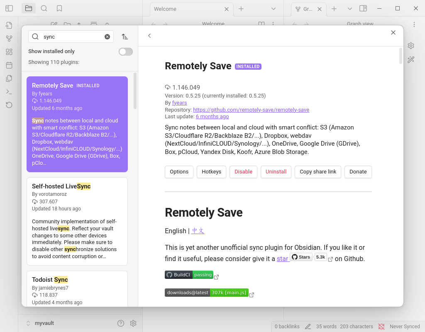Open today's daily note from ribbon

[x=9, y=65]
